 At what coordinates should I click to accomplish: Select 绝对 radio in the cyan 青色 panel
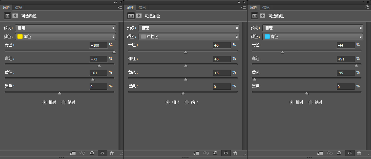click(311, 102)
